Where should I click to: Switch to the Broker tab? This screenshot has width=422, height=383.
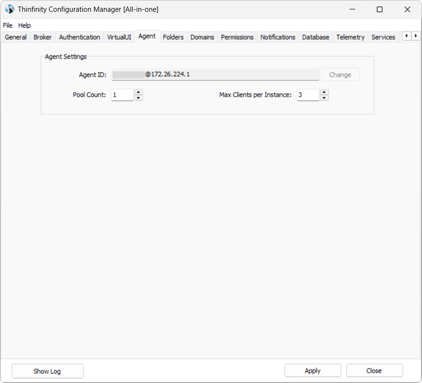point(42,37)
